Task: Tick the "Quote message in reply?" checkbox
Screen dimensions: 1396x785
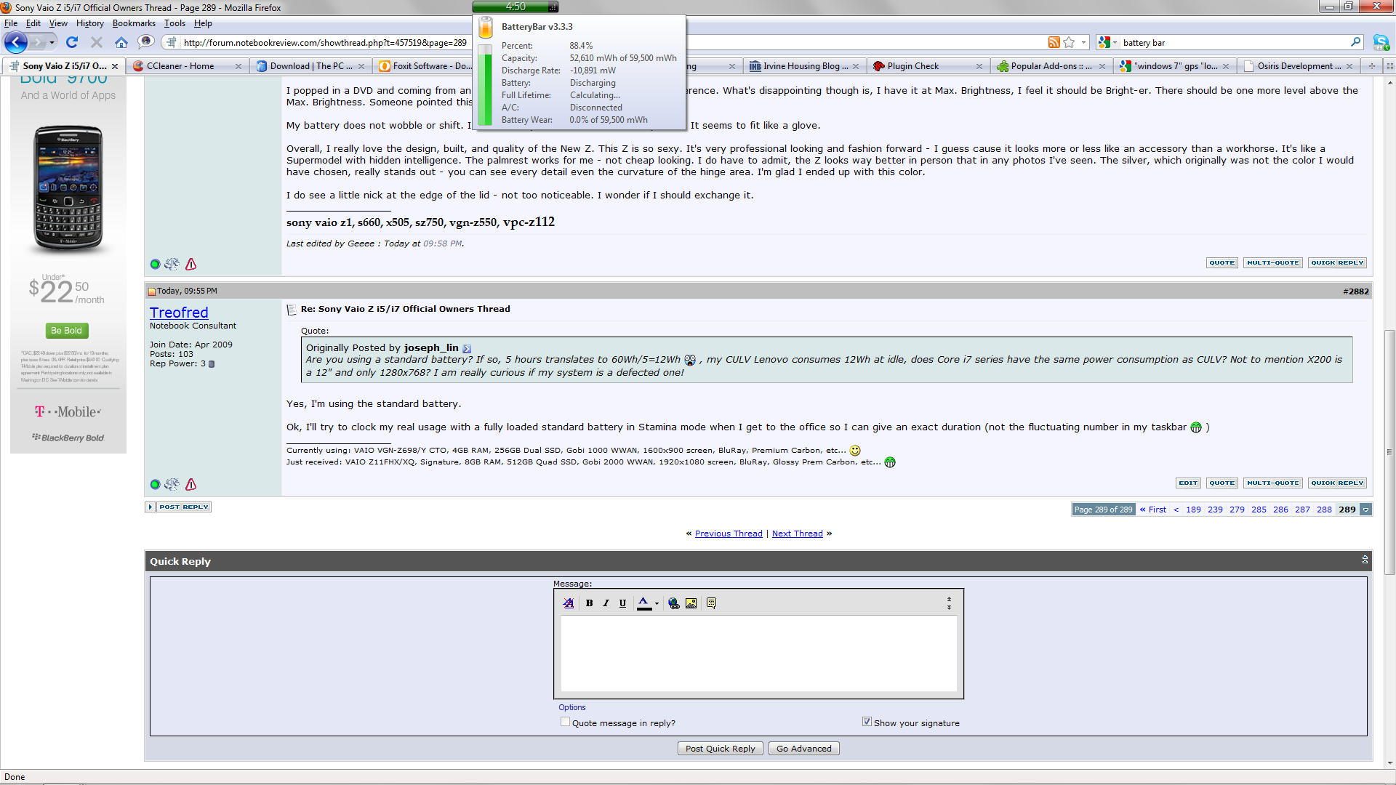Action: 565,722
